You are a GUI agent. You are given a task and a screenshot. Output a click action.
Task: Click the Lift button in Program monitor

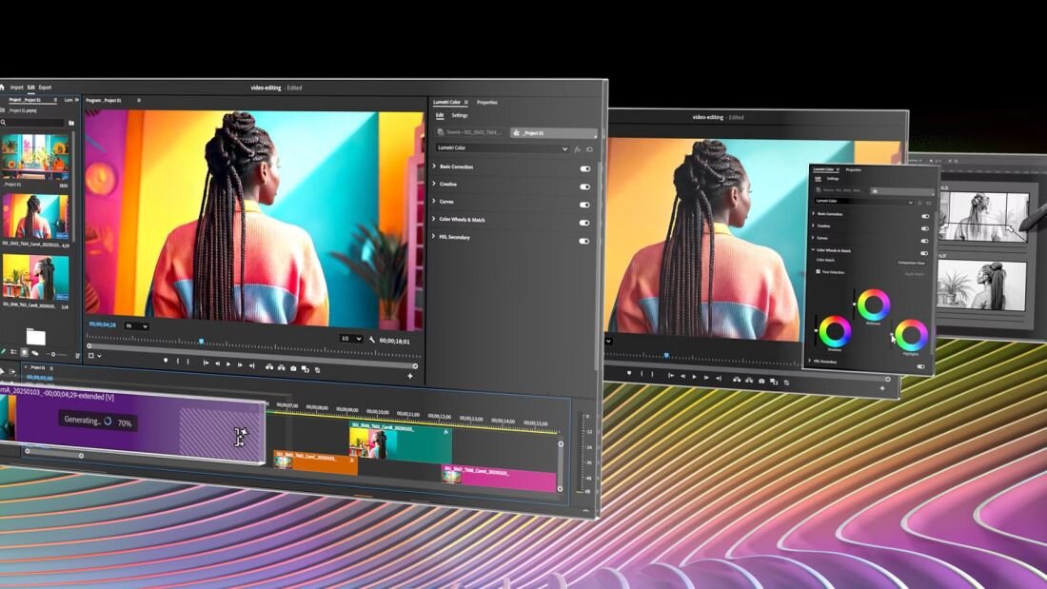pyautogui.click(x=269, y=366)
